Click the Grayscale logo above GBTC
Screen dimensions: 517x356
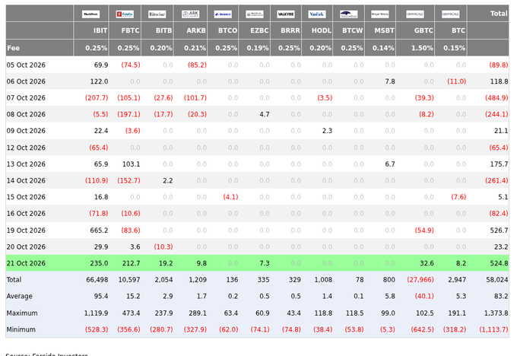point(415,14)
